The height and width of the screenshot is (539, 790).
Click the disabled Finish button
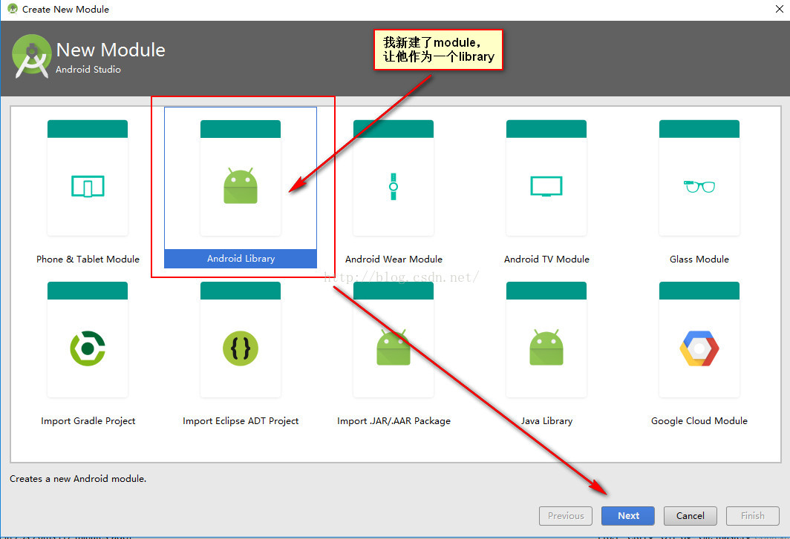click(753, 516)
